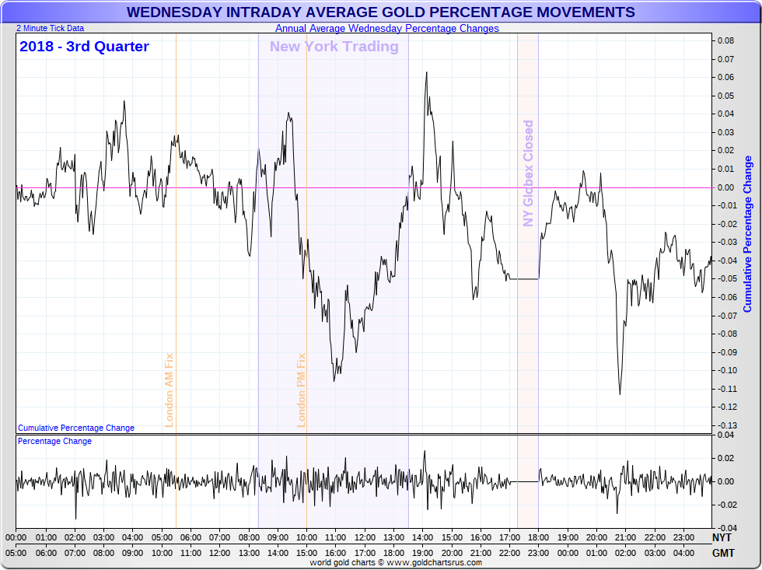
Task: Click the 23:00 tick label in the NYT row
Action: pyautogui.click(x=683, y=537)
